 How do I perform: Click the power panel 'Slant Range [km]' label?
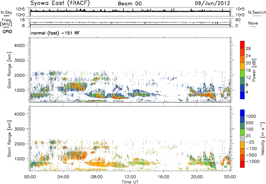(9, 70)
